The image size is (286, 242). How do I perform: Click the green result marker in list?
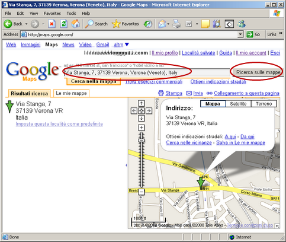(9, 106)
